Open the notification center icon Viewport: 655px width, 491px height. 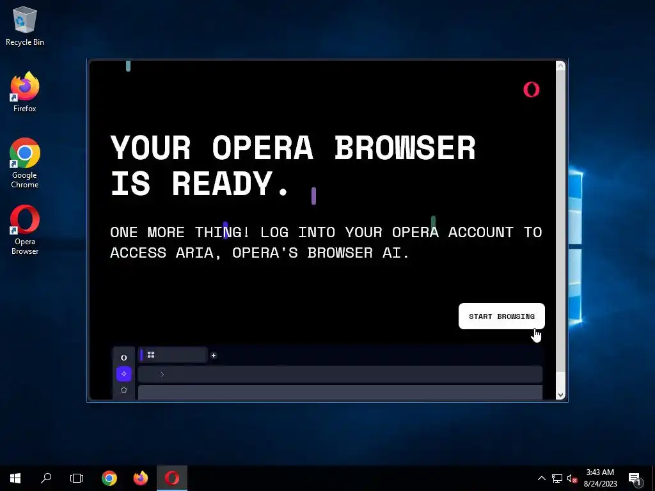pos(635,478)
